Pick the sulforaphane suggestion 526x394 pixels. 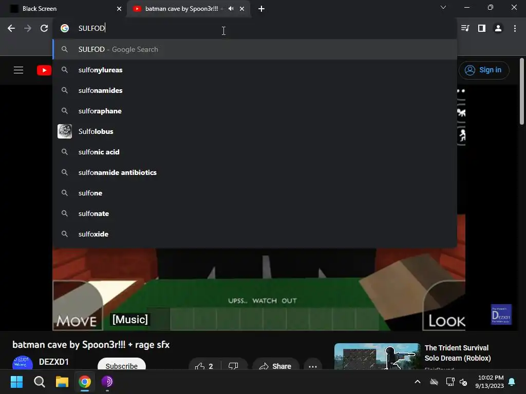[255, 111]
